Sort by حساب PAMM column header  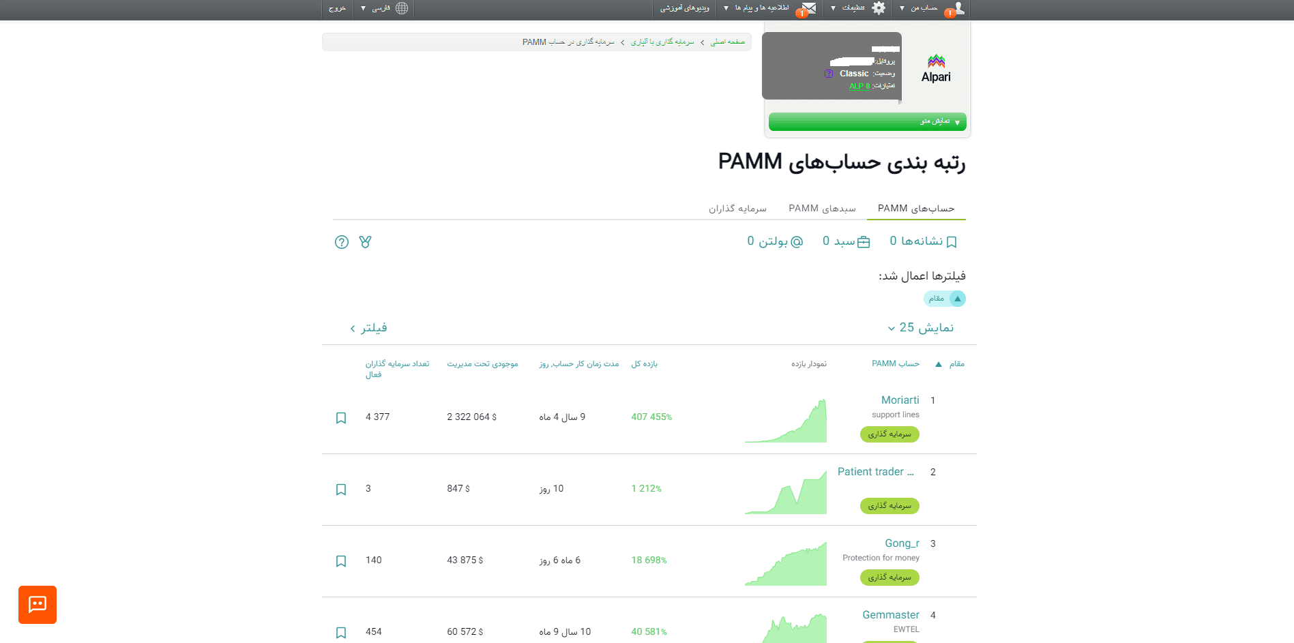(895, 364)
